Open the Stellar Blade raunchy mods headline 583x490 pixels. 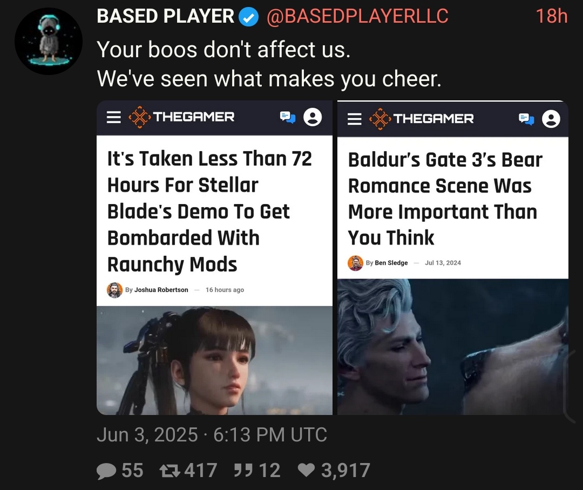tap(209, 211)
